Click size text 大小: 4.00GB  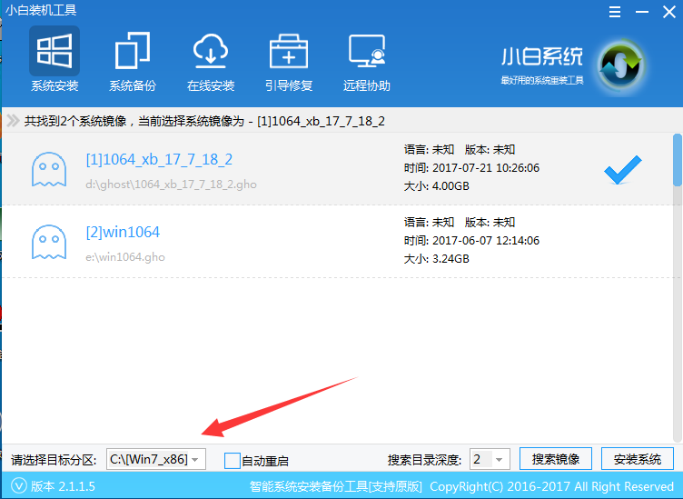point(437,186)
